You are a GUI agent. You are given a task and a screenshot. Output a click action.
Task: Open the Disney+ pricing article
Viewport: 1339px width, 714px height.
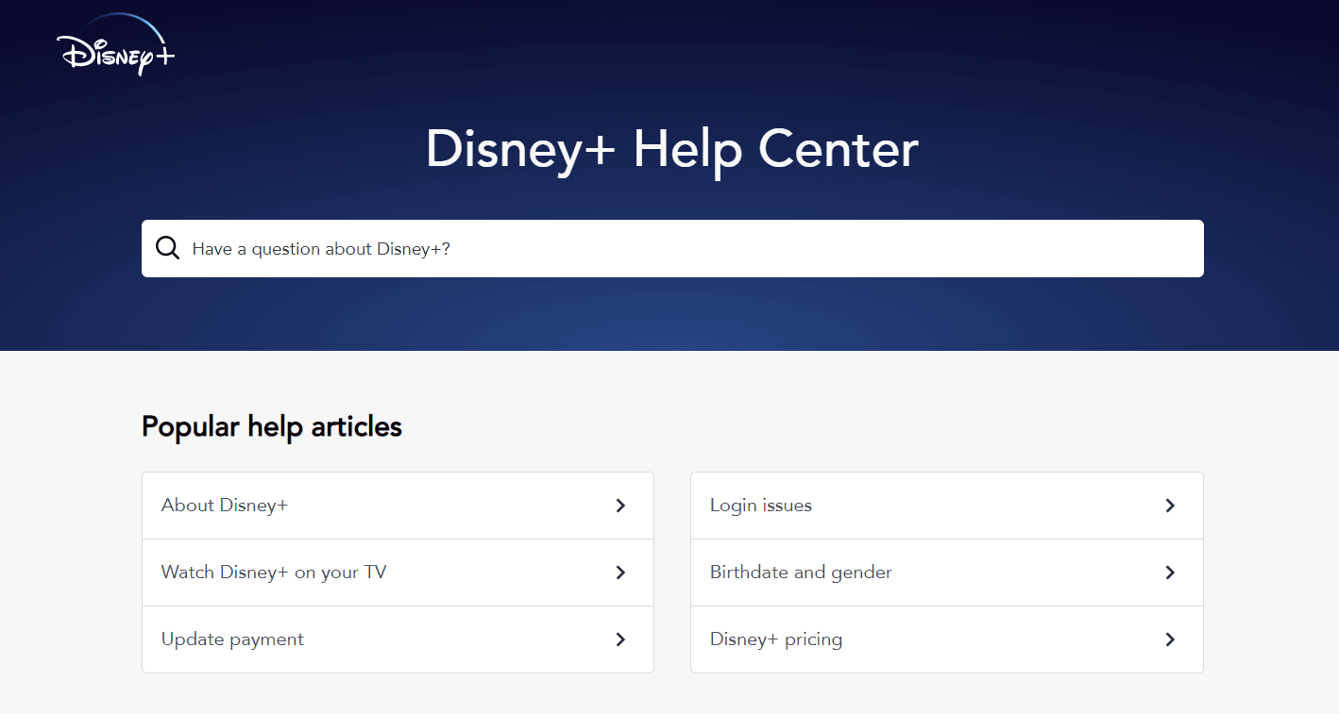click(947, 639)
